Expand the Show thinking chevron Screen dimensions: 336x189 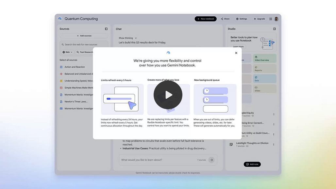[x=136, y=38]
